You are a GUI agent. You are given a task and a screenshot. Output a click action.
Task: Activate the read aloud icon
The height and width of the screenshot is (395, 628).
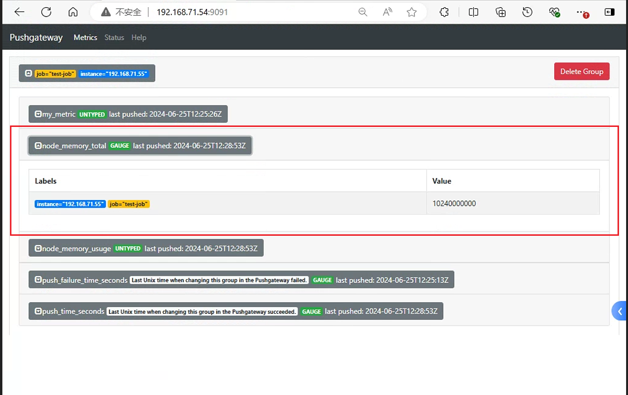click(388, 12)
